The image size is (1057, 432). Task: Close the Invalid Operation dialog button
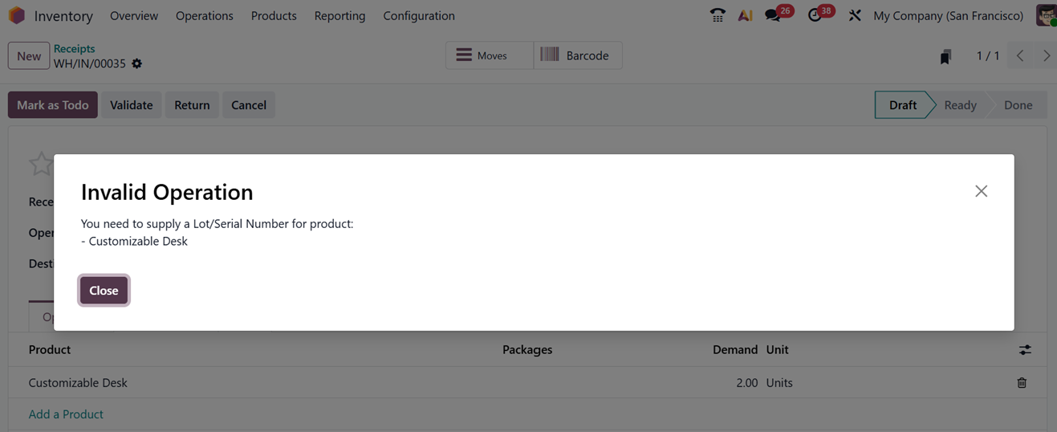coord(104,291)
